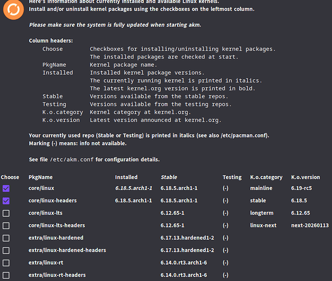Screen dimensions: 332x281
Task: Click the Installed column header in table
Action: (126, 177)
